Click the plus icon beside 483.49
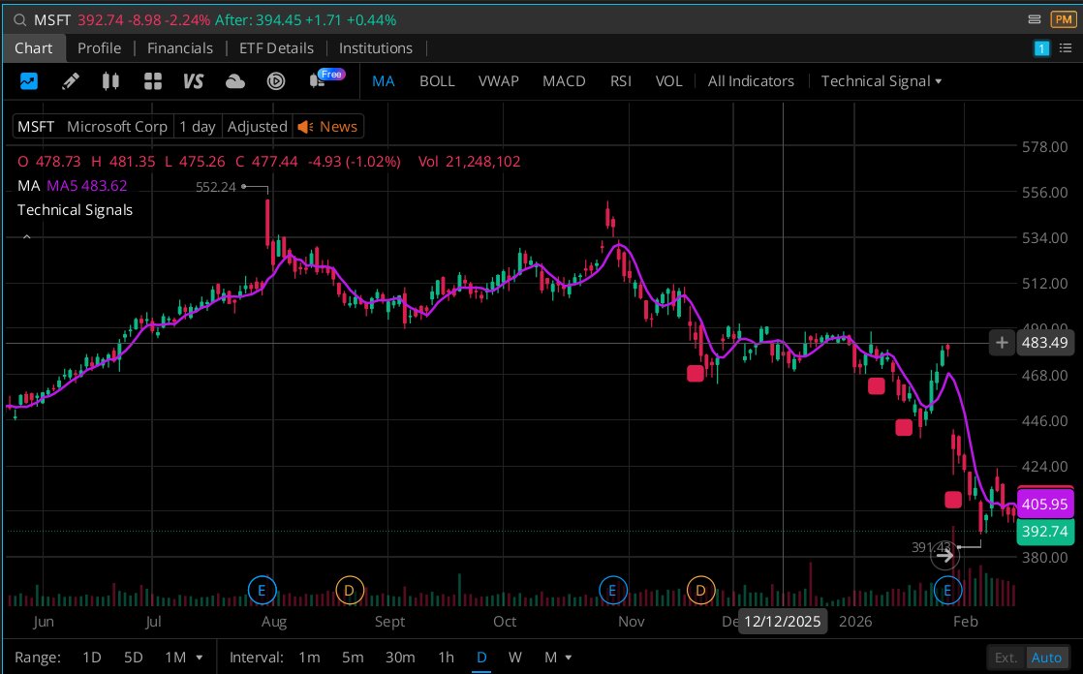This screenshot has width=1083, height=674. tap(1002, 343)
